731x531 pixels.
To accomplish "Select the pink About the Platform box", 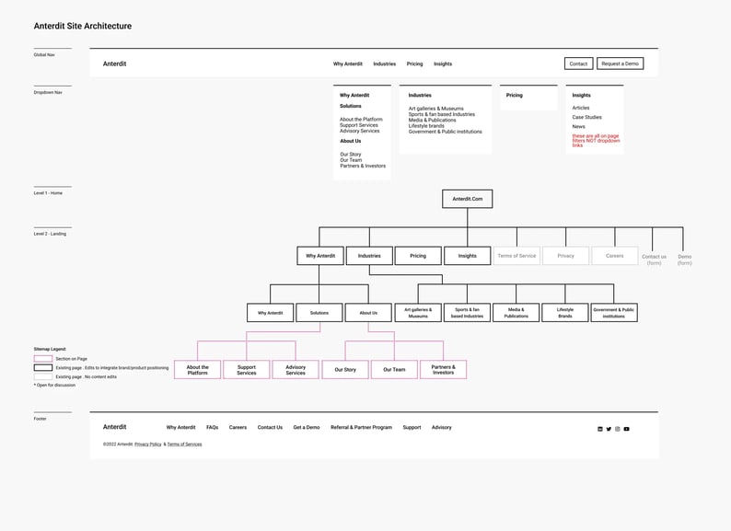I will [198, 370].
